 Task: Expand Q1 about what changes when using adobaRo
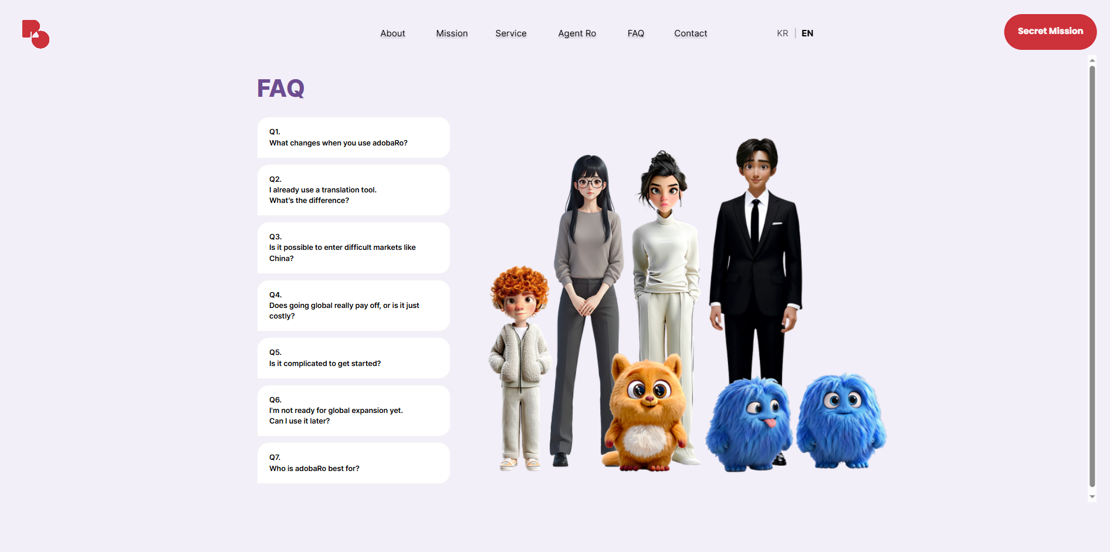(x=353, y=137)
